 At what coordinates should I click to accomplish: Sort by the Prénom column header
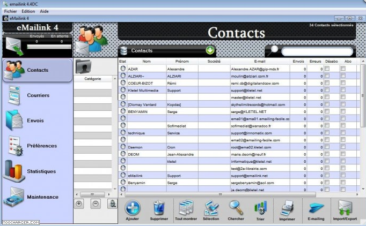182,61
